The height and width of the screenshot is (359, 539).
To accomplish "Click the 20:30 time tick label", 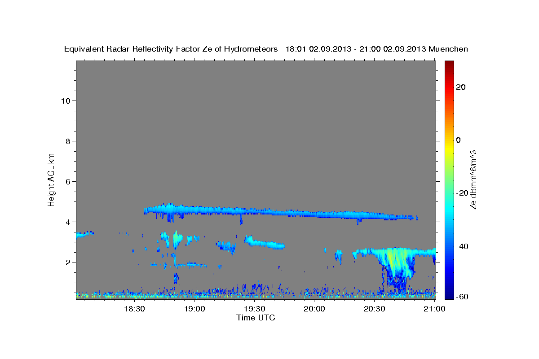I will [375, 309].
